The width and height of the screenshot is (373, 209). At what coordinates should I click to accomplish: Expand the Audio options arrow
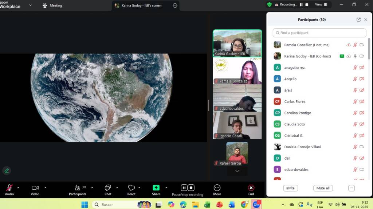[18, 188]
